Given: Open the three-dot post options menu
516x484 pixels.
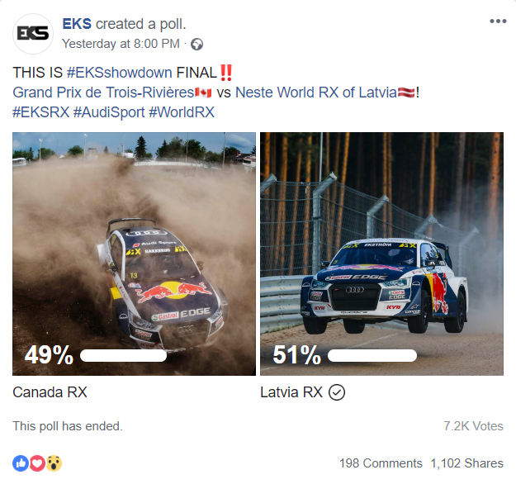Looking at the screenshot, I should [498, 21].
